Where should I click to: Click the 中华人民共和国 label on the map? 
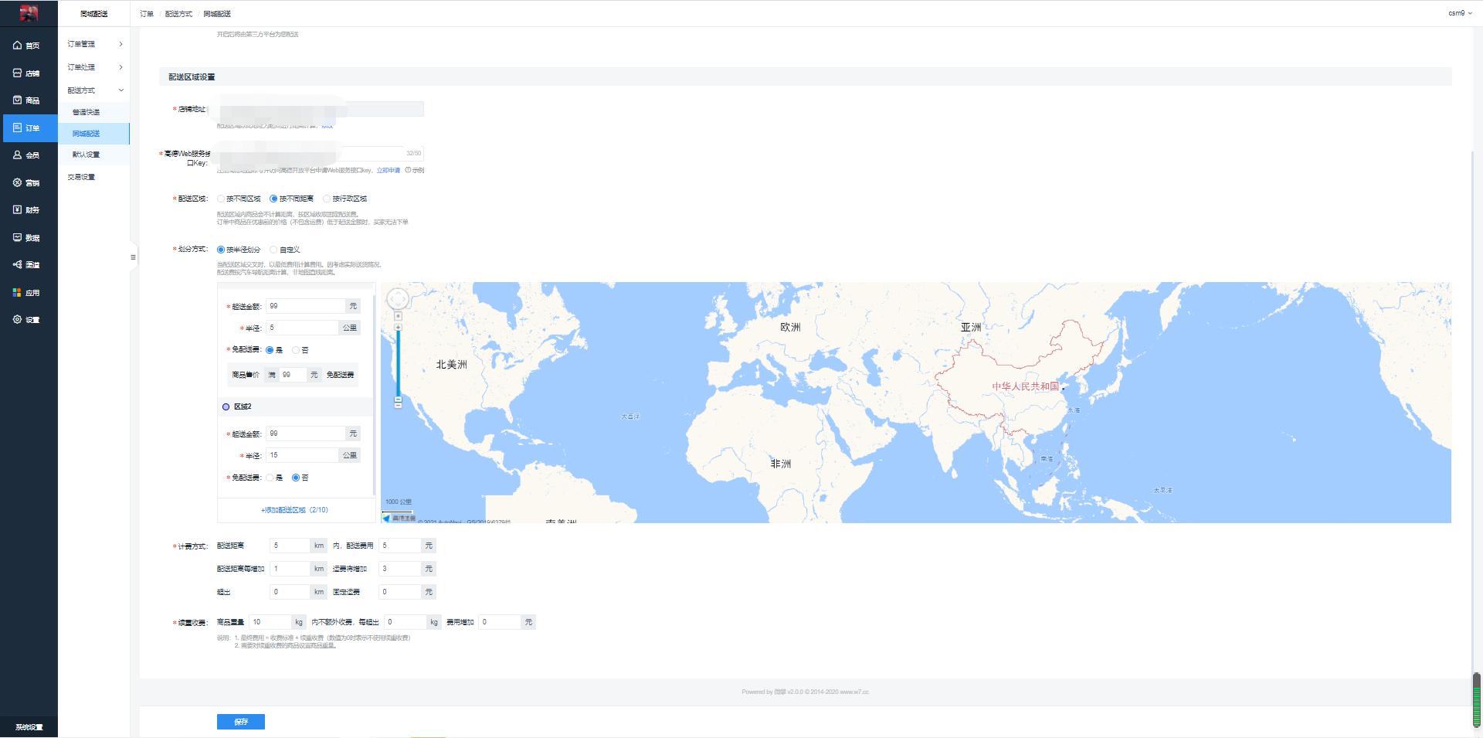[x=1026, y=386]
